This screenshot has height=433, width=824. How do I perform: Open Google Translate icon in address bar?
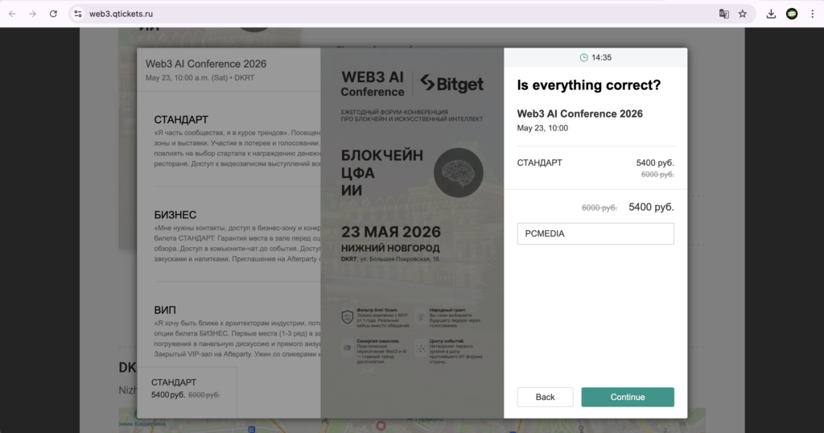coord(723,14)
